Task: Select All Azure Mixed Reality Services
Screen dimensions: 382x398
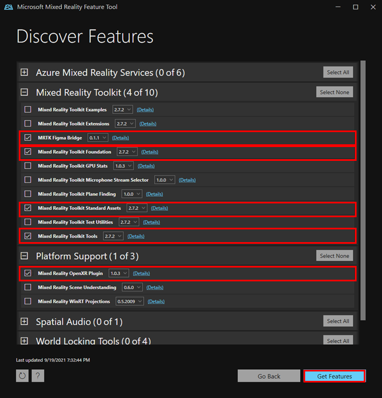Action: click(338, 72)
